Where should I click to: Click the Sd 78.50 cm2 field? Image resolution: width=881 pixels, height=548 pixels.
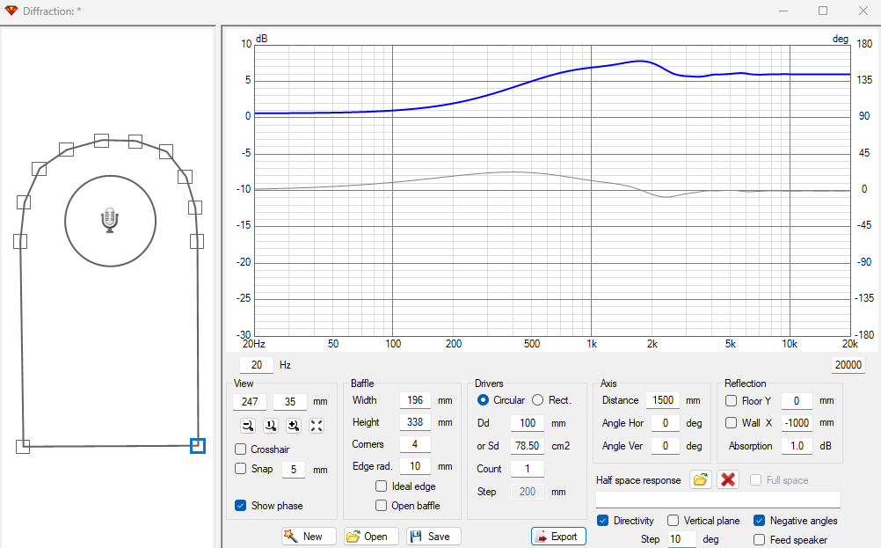[528, 446]
